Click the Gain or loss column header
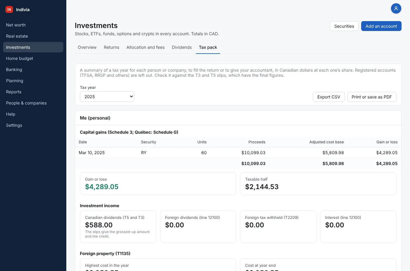Image resolution: width=410 pixels, height=271 pixels. point(387,142)
